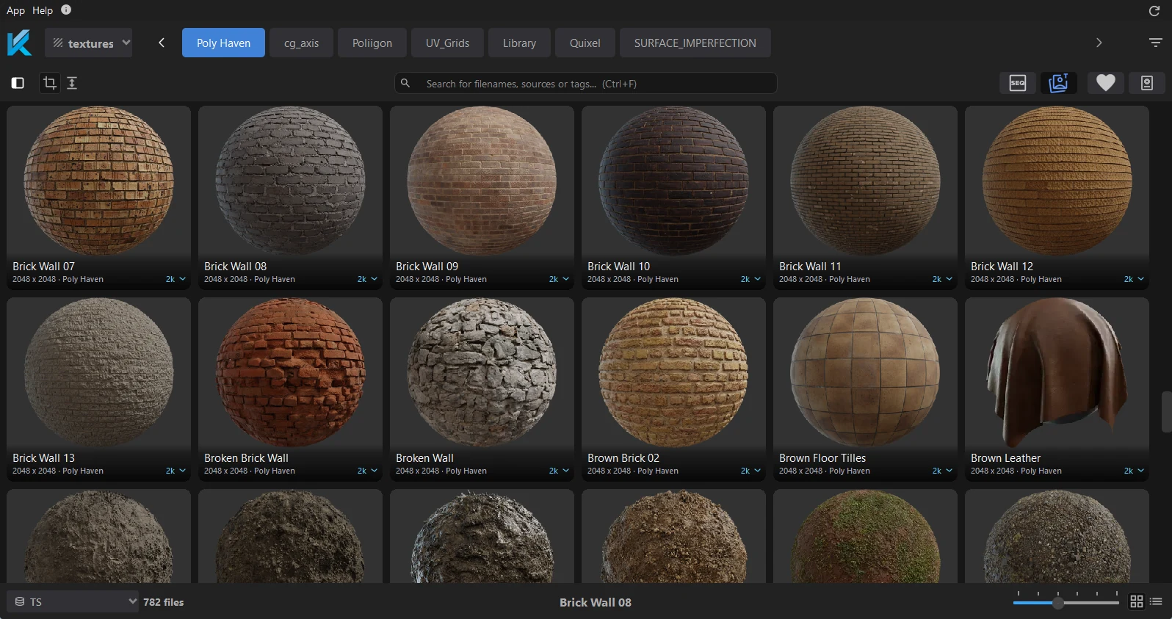Expand the 2k resolution dropdown for Brick Wall 10
1172x619 pixels.
750,279
